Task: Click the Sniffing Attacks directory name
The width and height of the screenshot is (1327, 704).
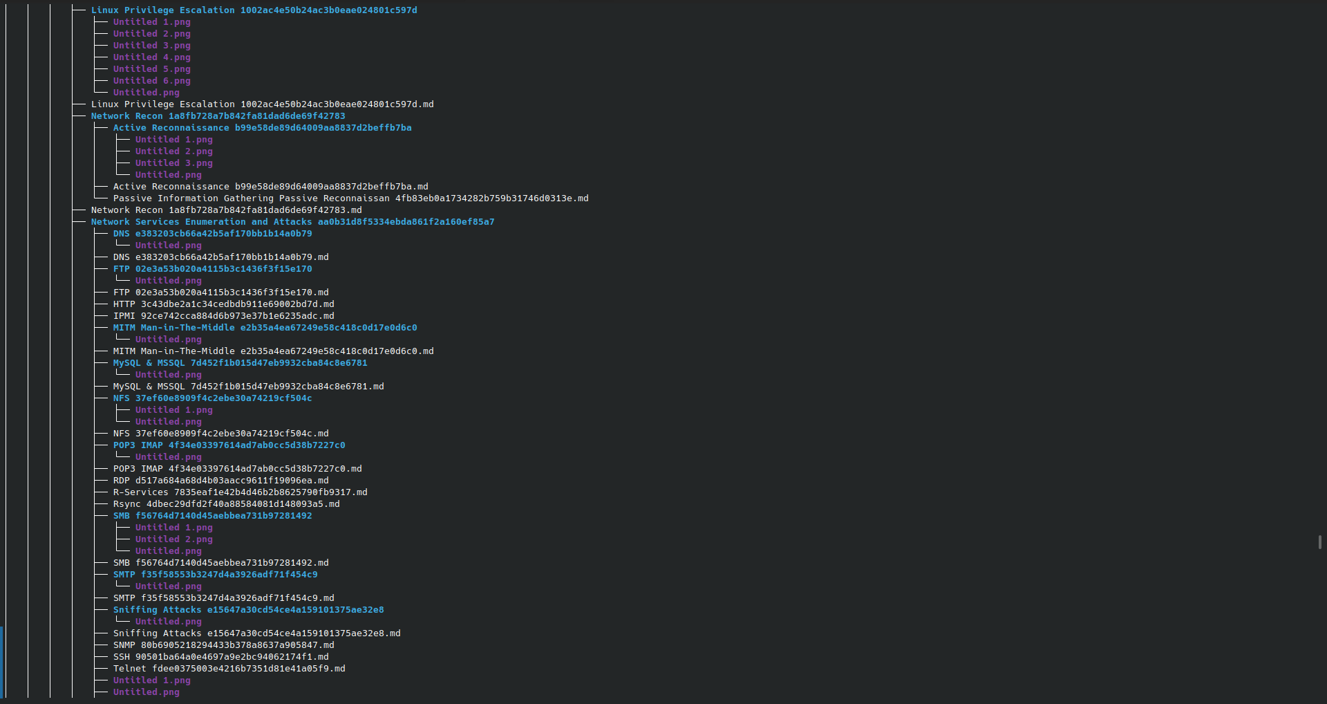Action: 249,610
